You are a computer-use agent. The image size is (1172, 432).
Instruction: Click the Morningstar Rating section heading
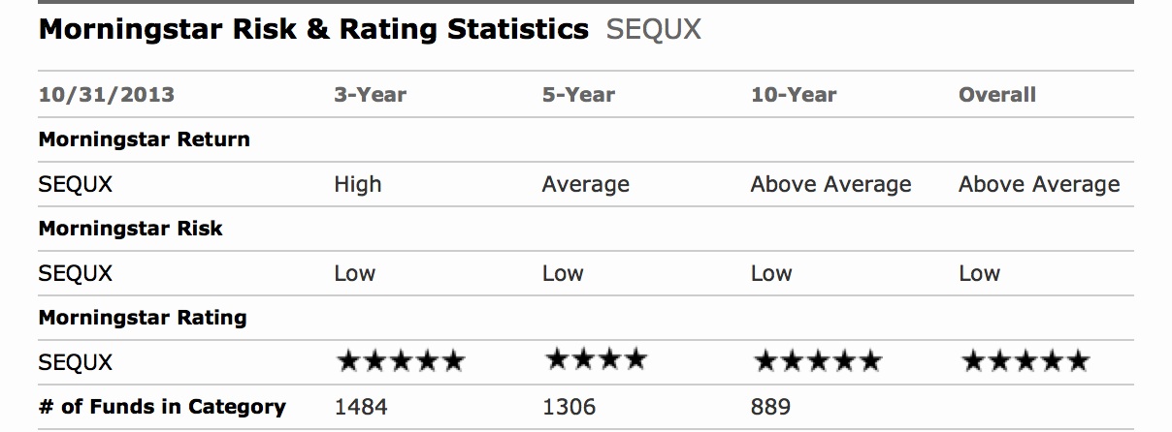coord(142,318)
